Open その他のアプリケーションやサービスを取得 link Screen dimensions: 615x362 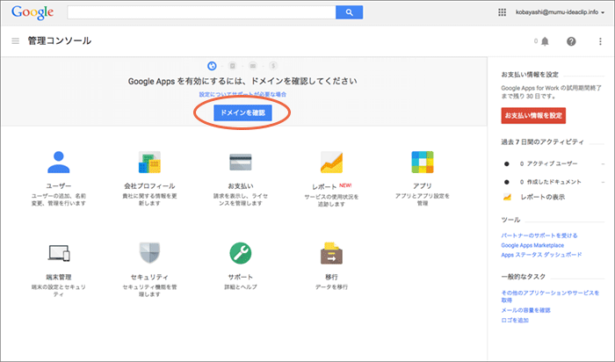550,296
